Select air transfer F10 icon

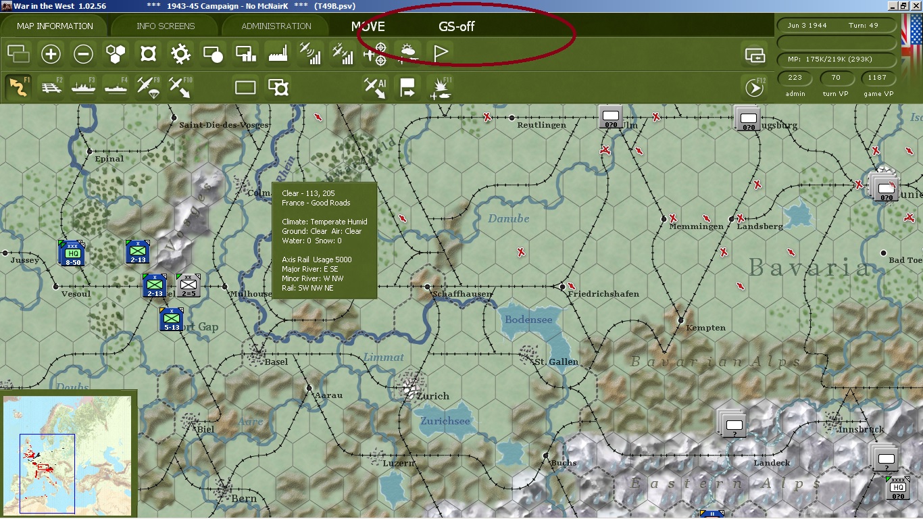tap(180, 87)
